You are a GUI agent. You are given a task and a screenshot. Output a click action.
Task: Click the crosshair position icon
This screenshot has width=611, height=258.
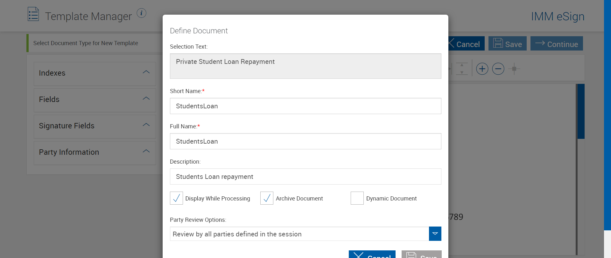click(x=514, y=69)
